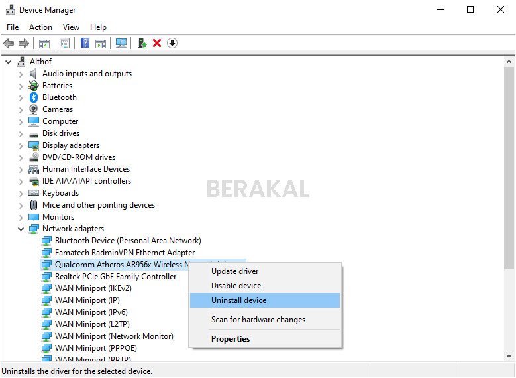Viewport: 516px width, 378px height.
Task: Click the Back arrow toolbar icon
Action: pyautogui.click(x=9, y=43)
